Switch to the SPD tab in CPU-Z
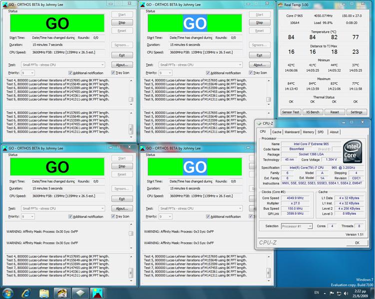375x299 pixels. pos(321,132)
